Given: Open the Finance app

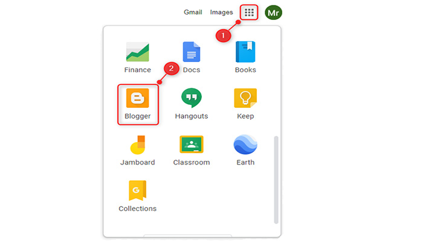Looking at the screenshot, I should pyautogui.click(x=138, y=58).
